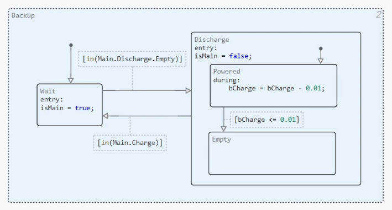
Task: Select default transition dot above Wait
Action: (x=71, y=45)
